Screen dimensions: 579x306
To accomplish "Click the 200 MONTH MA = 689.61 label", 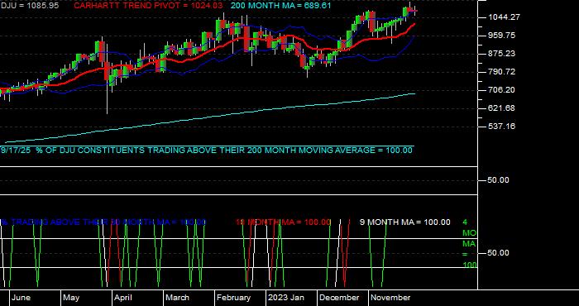I will [x=280, y=6].
